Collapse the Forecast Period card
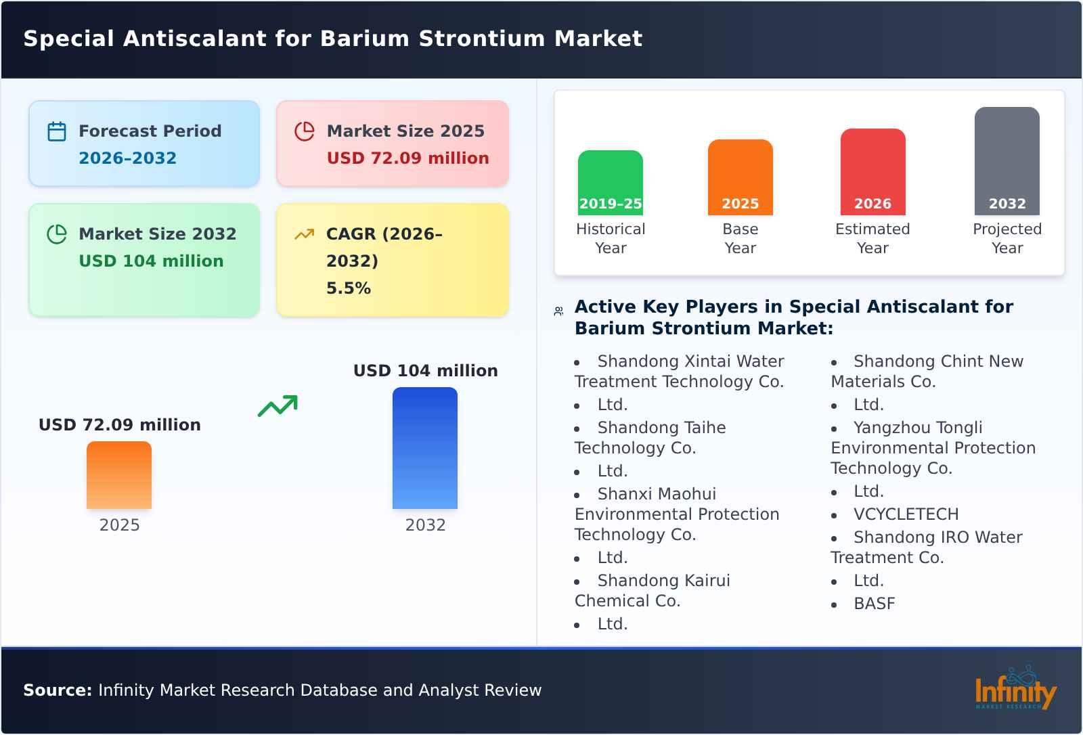The image size is (1083, 735). pyautogui.click(x=143, y=142)
